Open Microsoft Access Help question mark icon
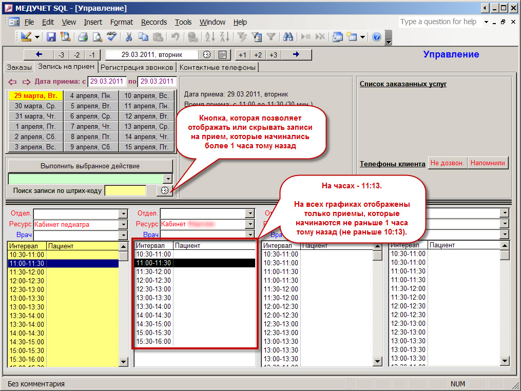This screenshot has height=391, width=521. (x=376, y=36)
